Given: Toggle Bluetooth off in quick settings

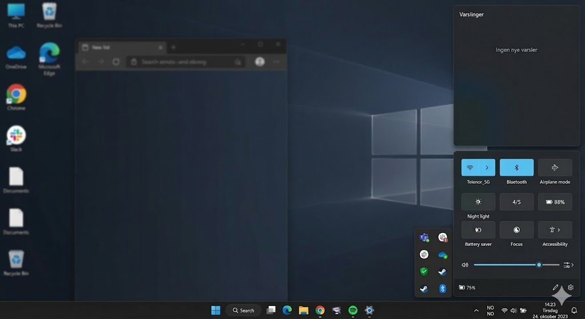Looking at the screenshot, I should coord(516,168).
